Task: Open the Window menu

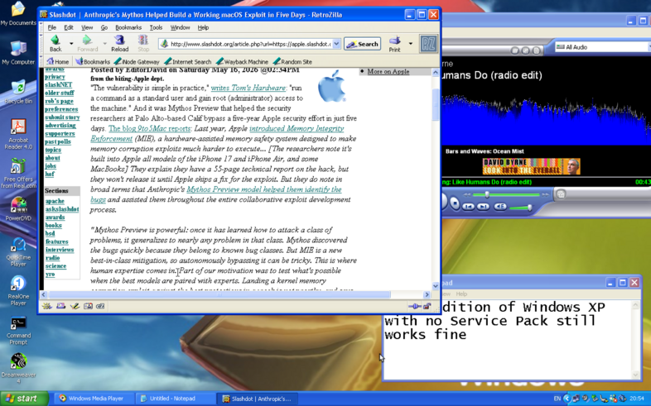Action: [x=180, y=27]
